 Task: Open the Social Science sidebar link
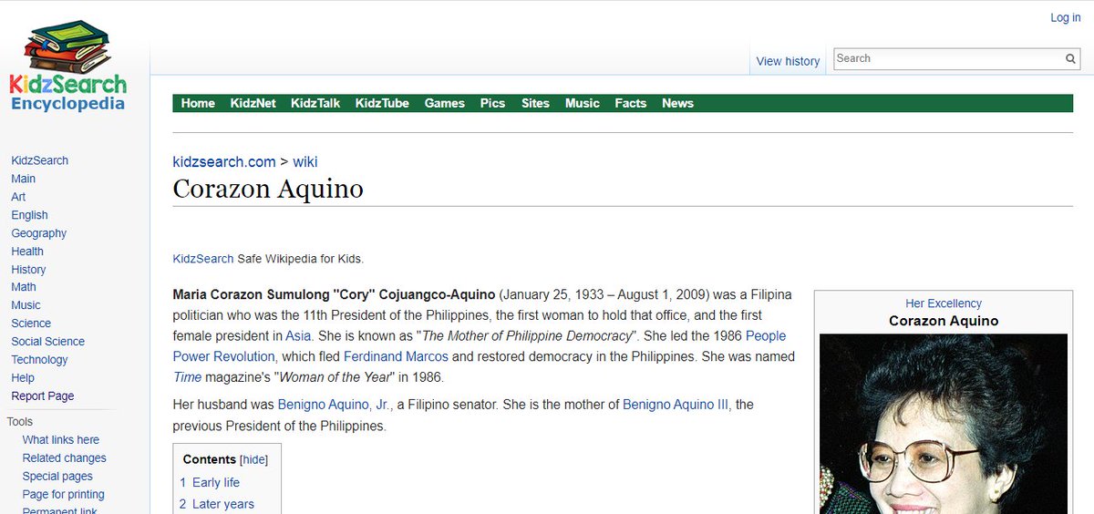(47, 342)
